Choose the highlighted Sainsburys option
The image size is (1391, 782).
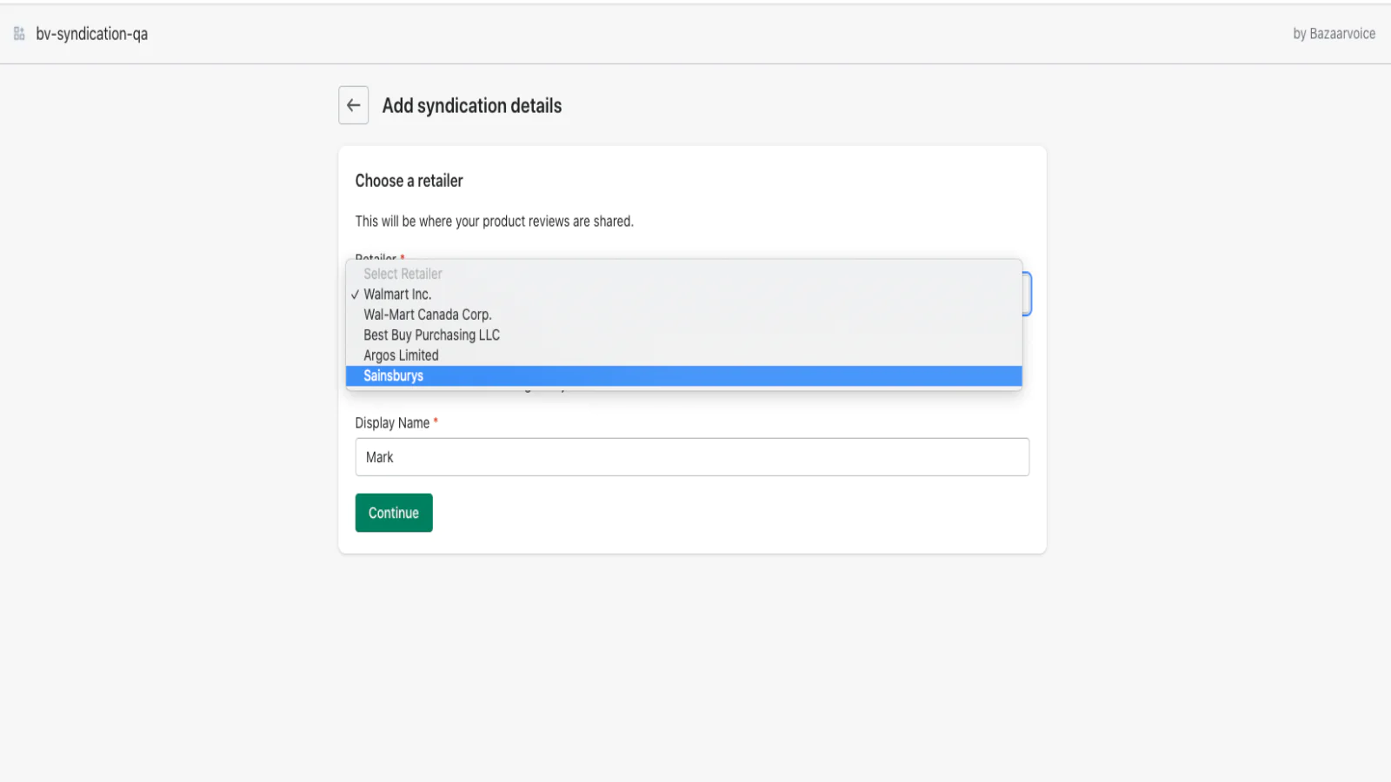point(683,376)
